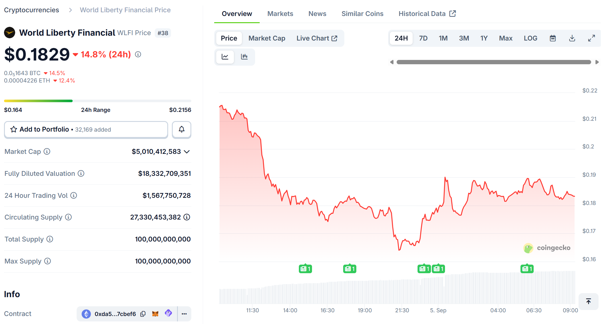
Task: Expand chart to fullscreen
Action: [x=591, y=38]
